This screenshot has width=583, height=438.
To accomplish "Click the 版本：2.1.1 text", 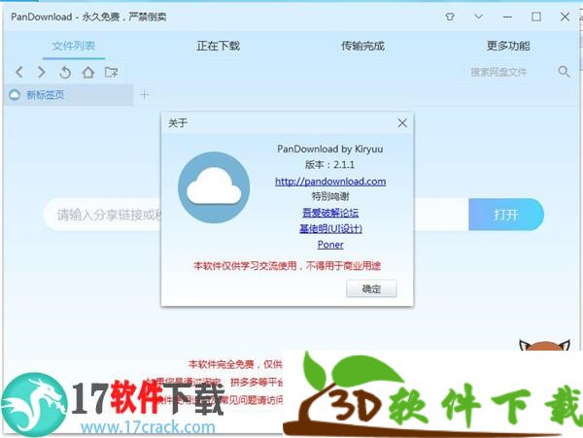I will [x=329, y=164].
